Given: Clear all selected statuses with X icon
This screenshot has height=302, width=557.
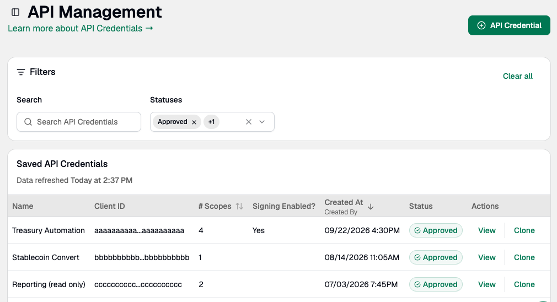Looking at the screenshot, I should [249, 122].
